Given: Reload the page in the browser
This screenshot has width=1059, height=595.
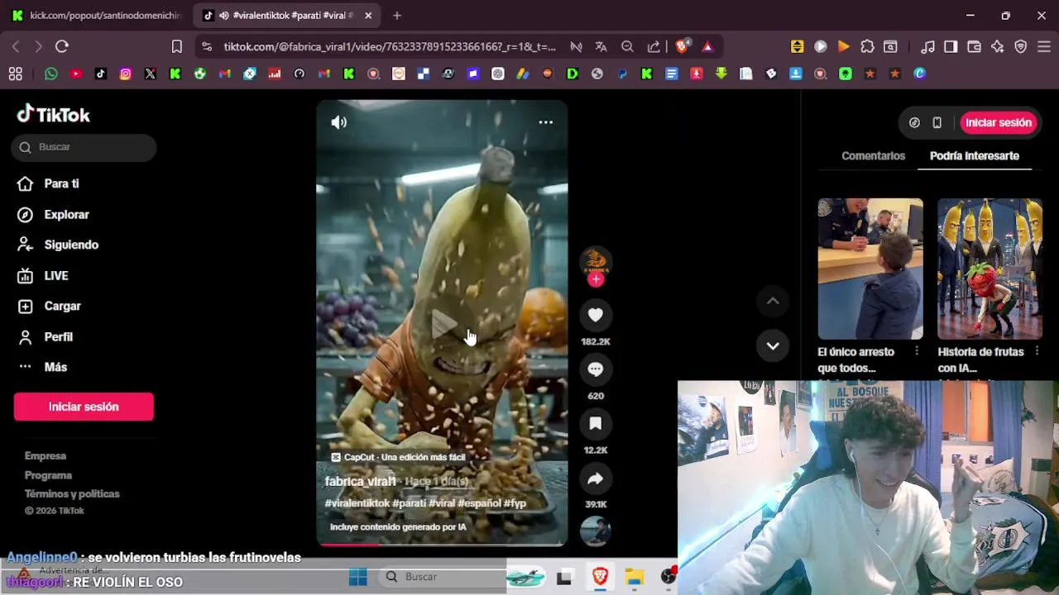Looking at the screenshot, I should [x=62, y=46].
